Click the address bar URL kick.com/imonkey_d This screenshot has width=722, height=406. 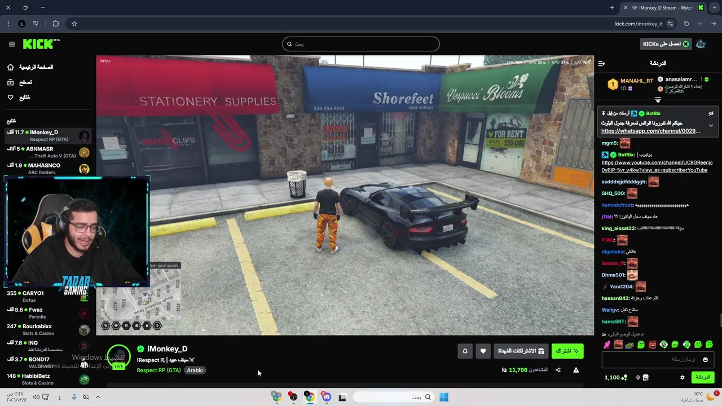click(638, 24)
